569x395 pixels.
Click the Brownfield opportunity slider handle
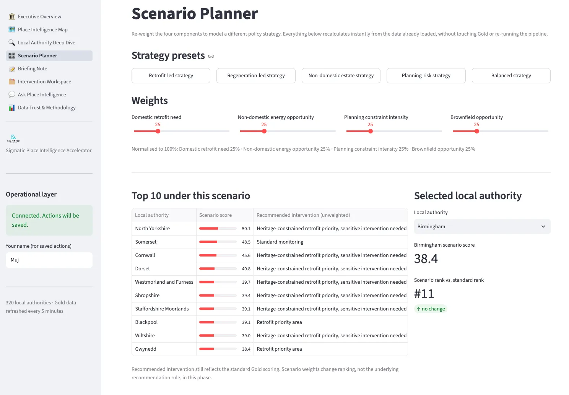(477, 131)
